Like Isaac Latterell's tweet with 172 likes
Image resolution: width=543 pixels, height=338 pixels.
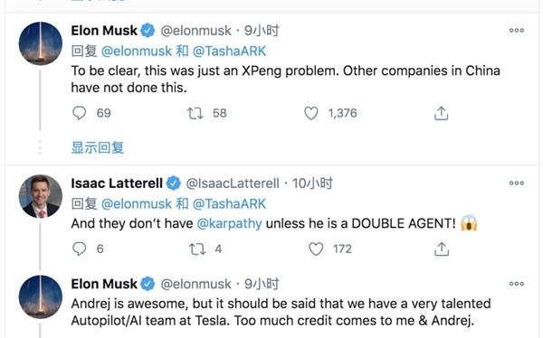[316, 249]
